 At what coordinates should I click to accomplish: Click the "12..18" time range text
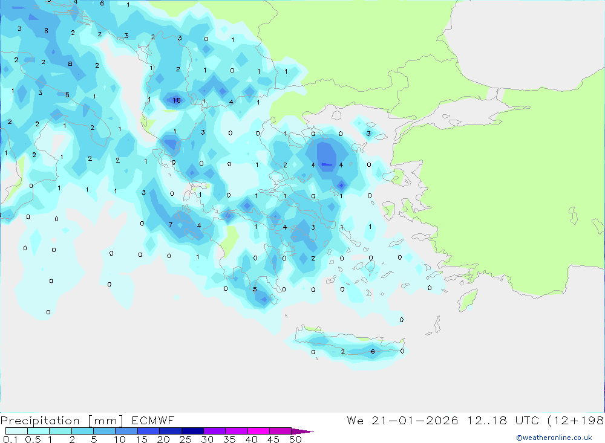(x=487, y=420)
